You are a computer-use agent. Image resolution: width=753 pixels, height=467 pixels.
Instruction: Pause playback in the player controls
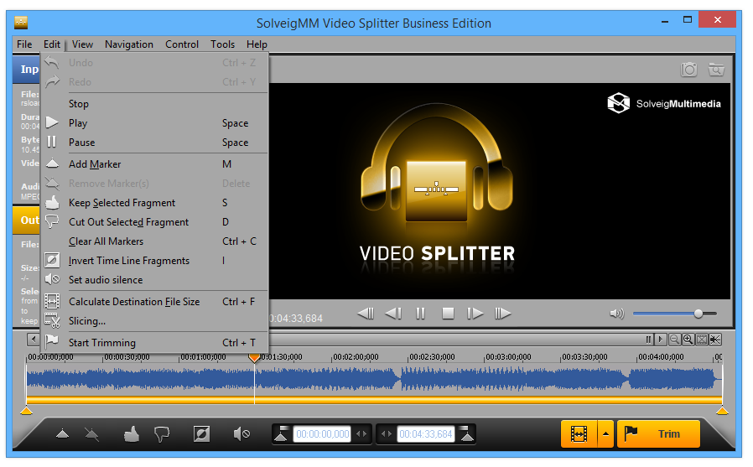click(420, 314)
